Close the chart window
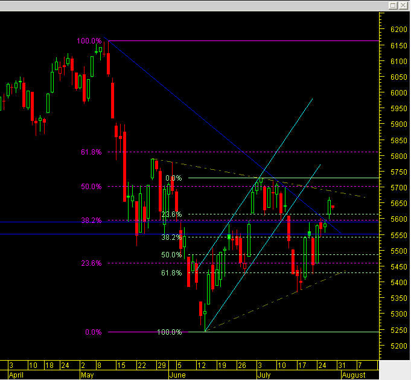The image size is (411, 380). coord(403,5)
